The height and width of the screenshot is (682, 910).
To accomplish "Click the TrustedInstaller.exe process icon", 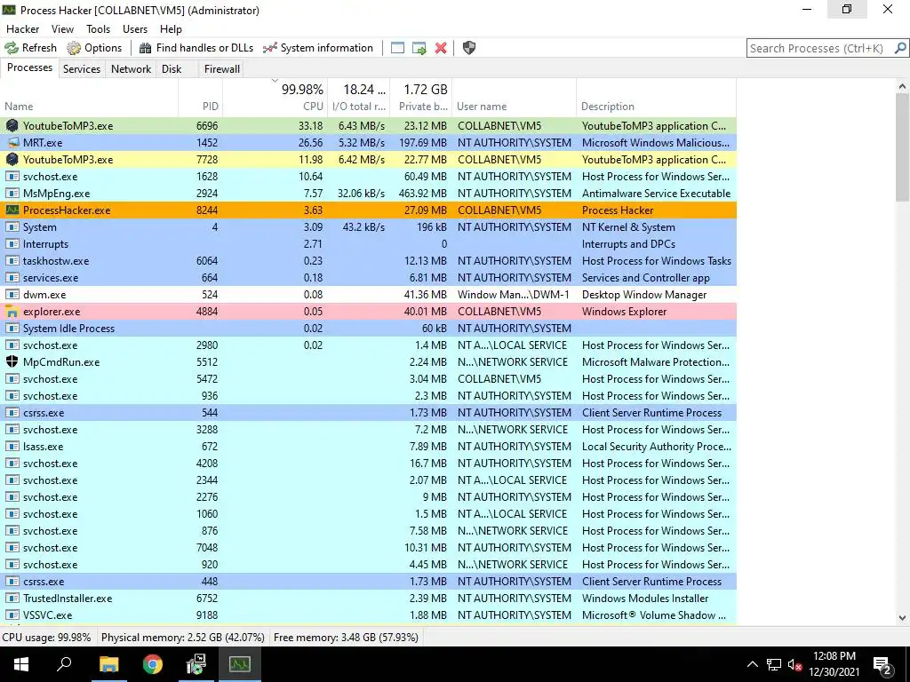I will [x=12, y=599].
